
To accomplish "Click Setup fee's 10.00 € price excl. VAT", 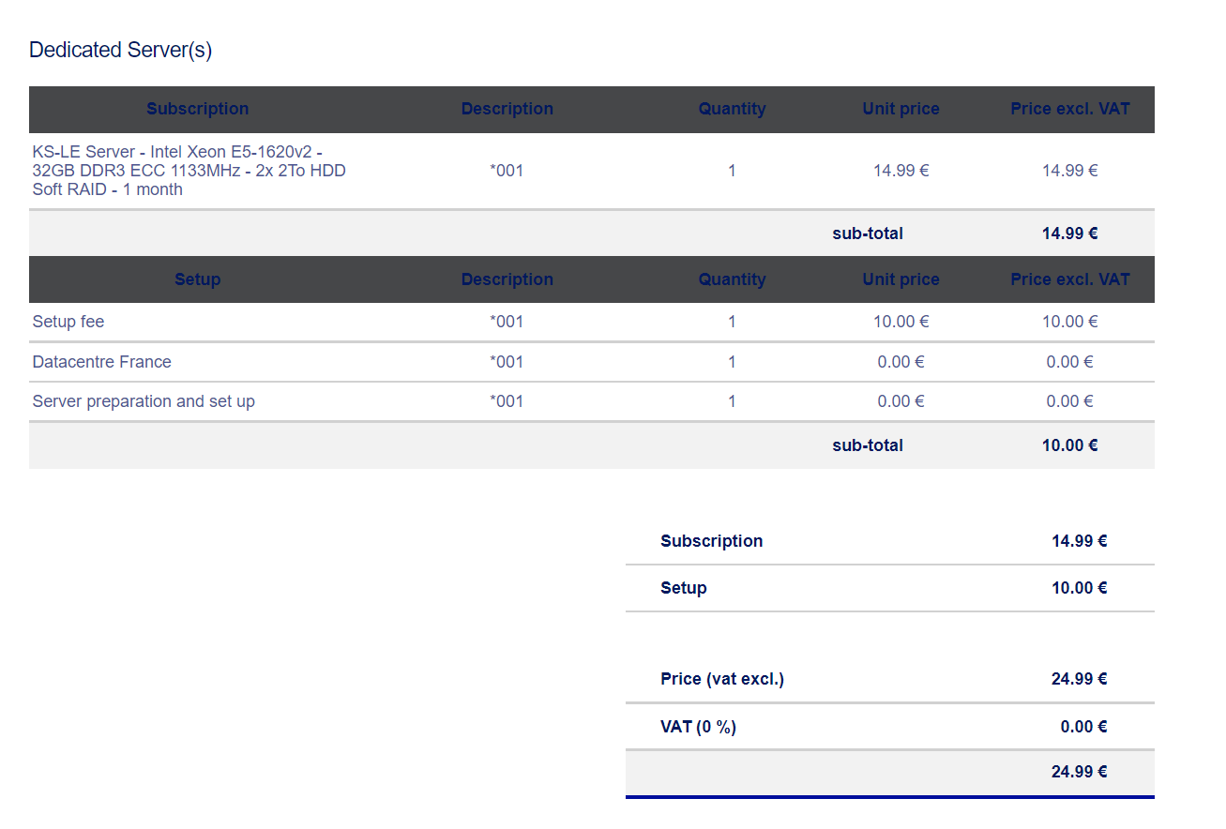I will coord(1070,322).
